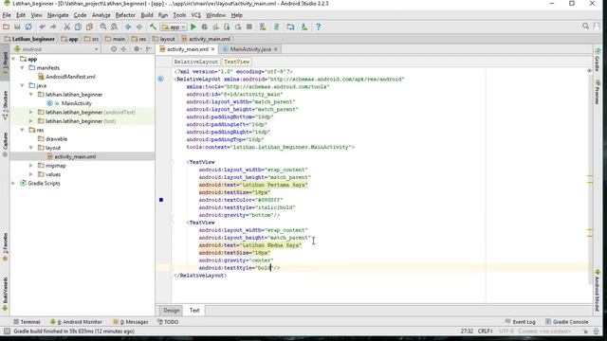The image size is (607, 341).
Task: Open the Gradle Console
Action: (567, 322)
